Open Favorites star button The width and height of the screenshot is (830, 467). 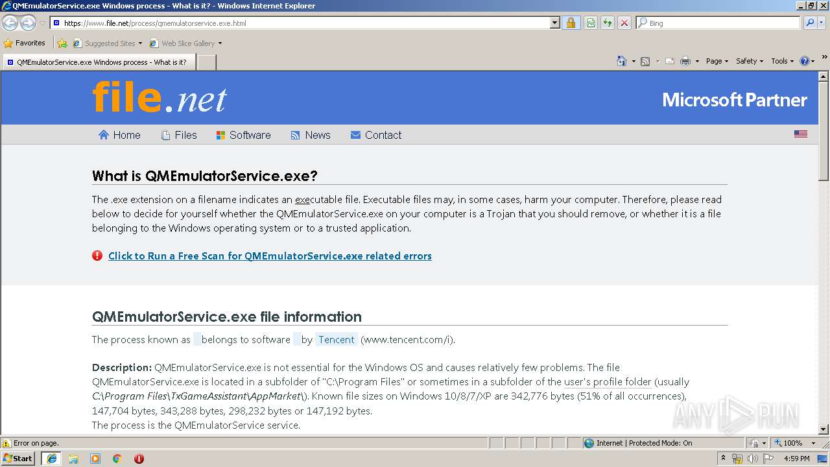[25, 43]
